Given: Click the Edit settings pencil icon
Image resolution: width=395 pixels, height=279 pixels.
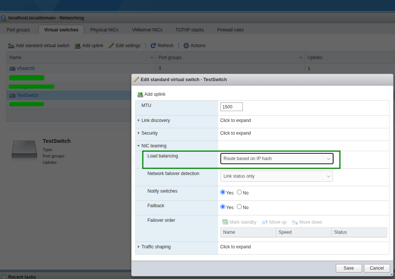Looking at the screenshot, I should (111, 46).
